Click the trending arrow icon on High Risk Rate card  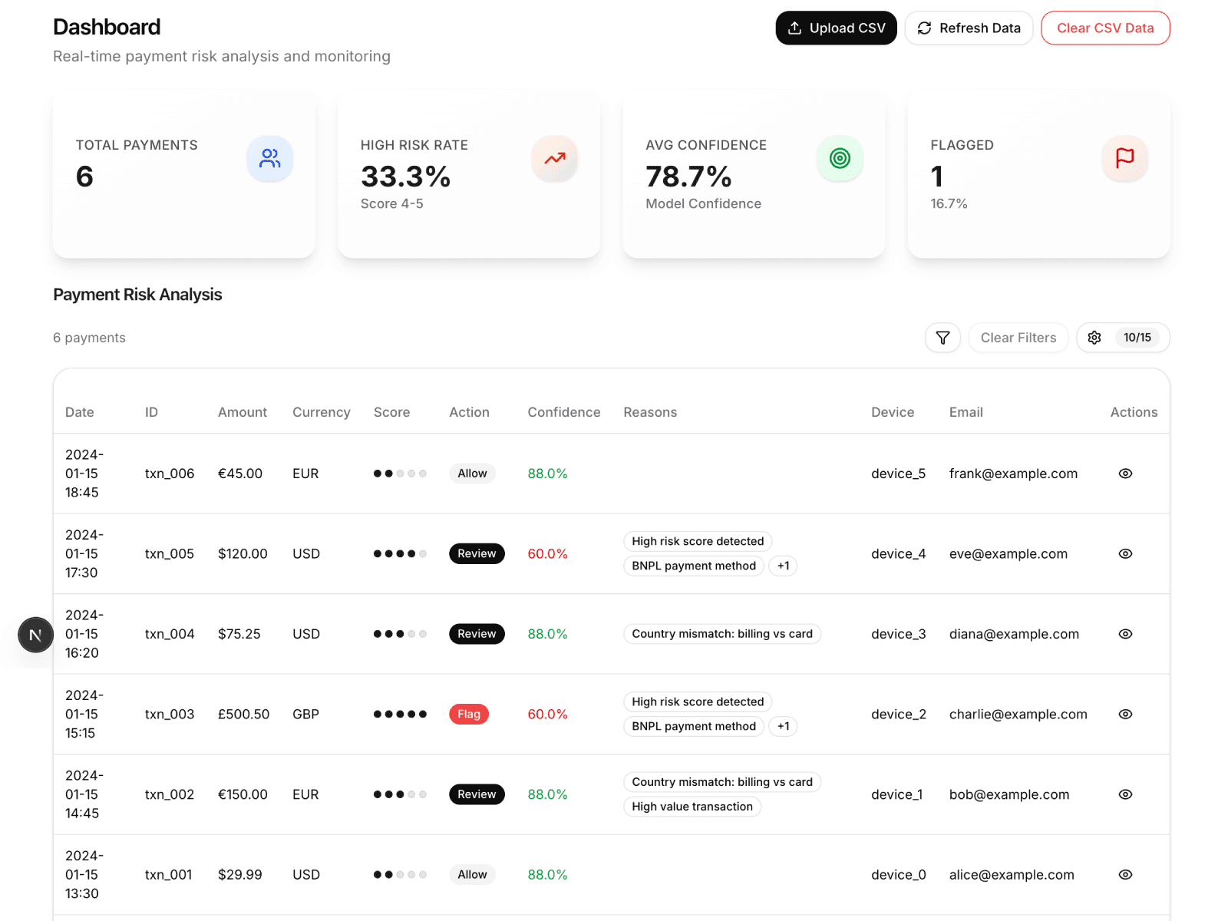pos(554,158)
